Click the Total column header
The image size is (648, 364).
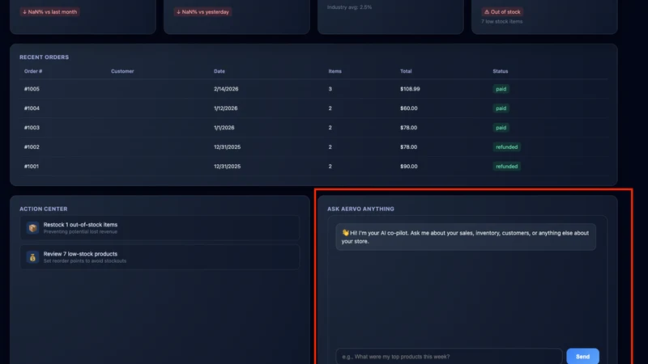click(406, 71)
